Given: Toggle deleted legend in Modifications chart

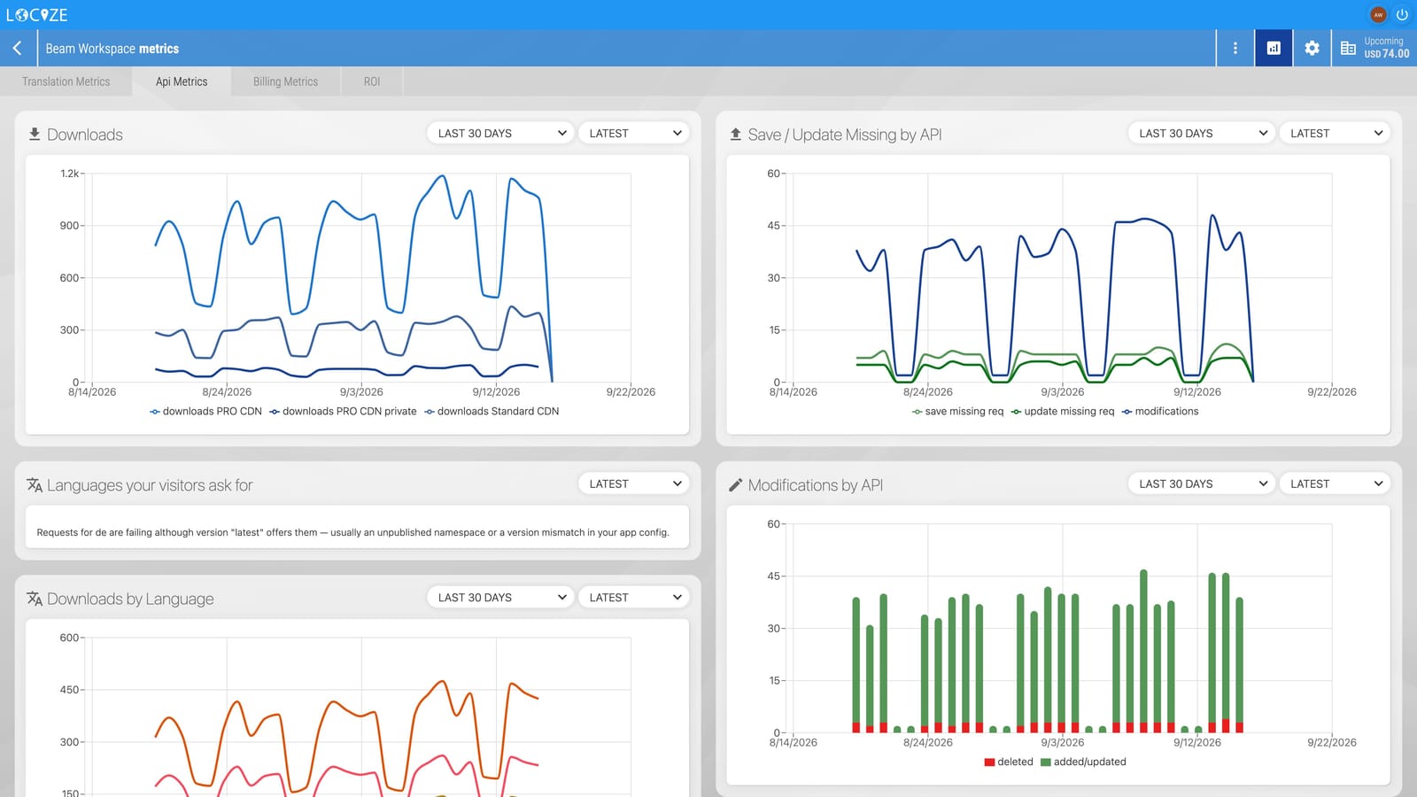Looking at the screenshot, I should (1009, 762).
